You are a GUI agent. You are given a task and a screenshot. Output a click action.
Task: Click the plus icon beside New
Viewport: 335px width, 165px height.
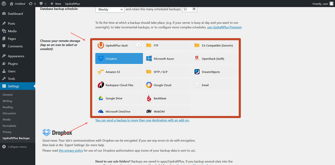[52, 4]
